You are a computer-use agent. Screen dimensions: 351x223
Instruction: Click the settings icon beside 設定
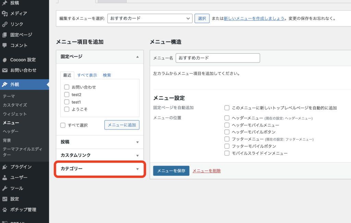click(5, 199)
